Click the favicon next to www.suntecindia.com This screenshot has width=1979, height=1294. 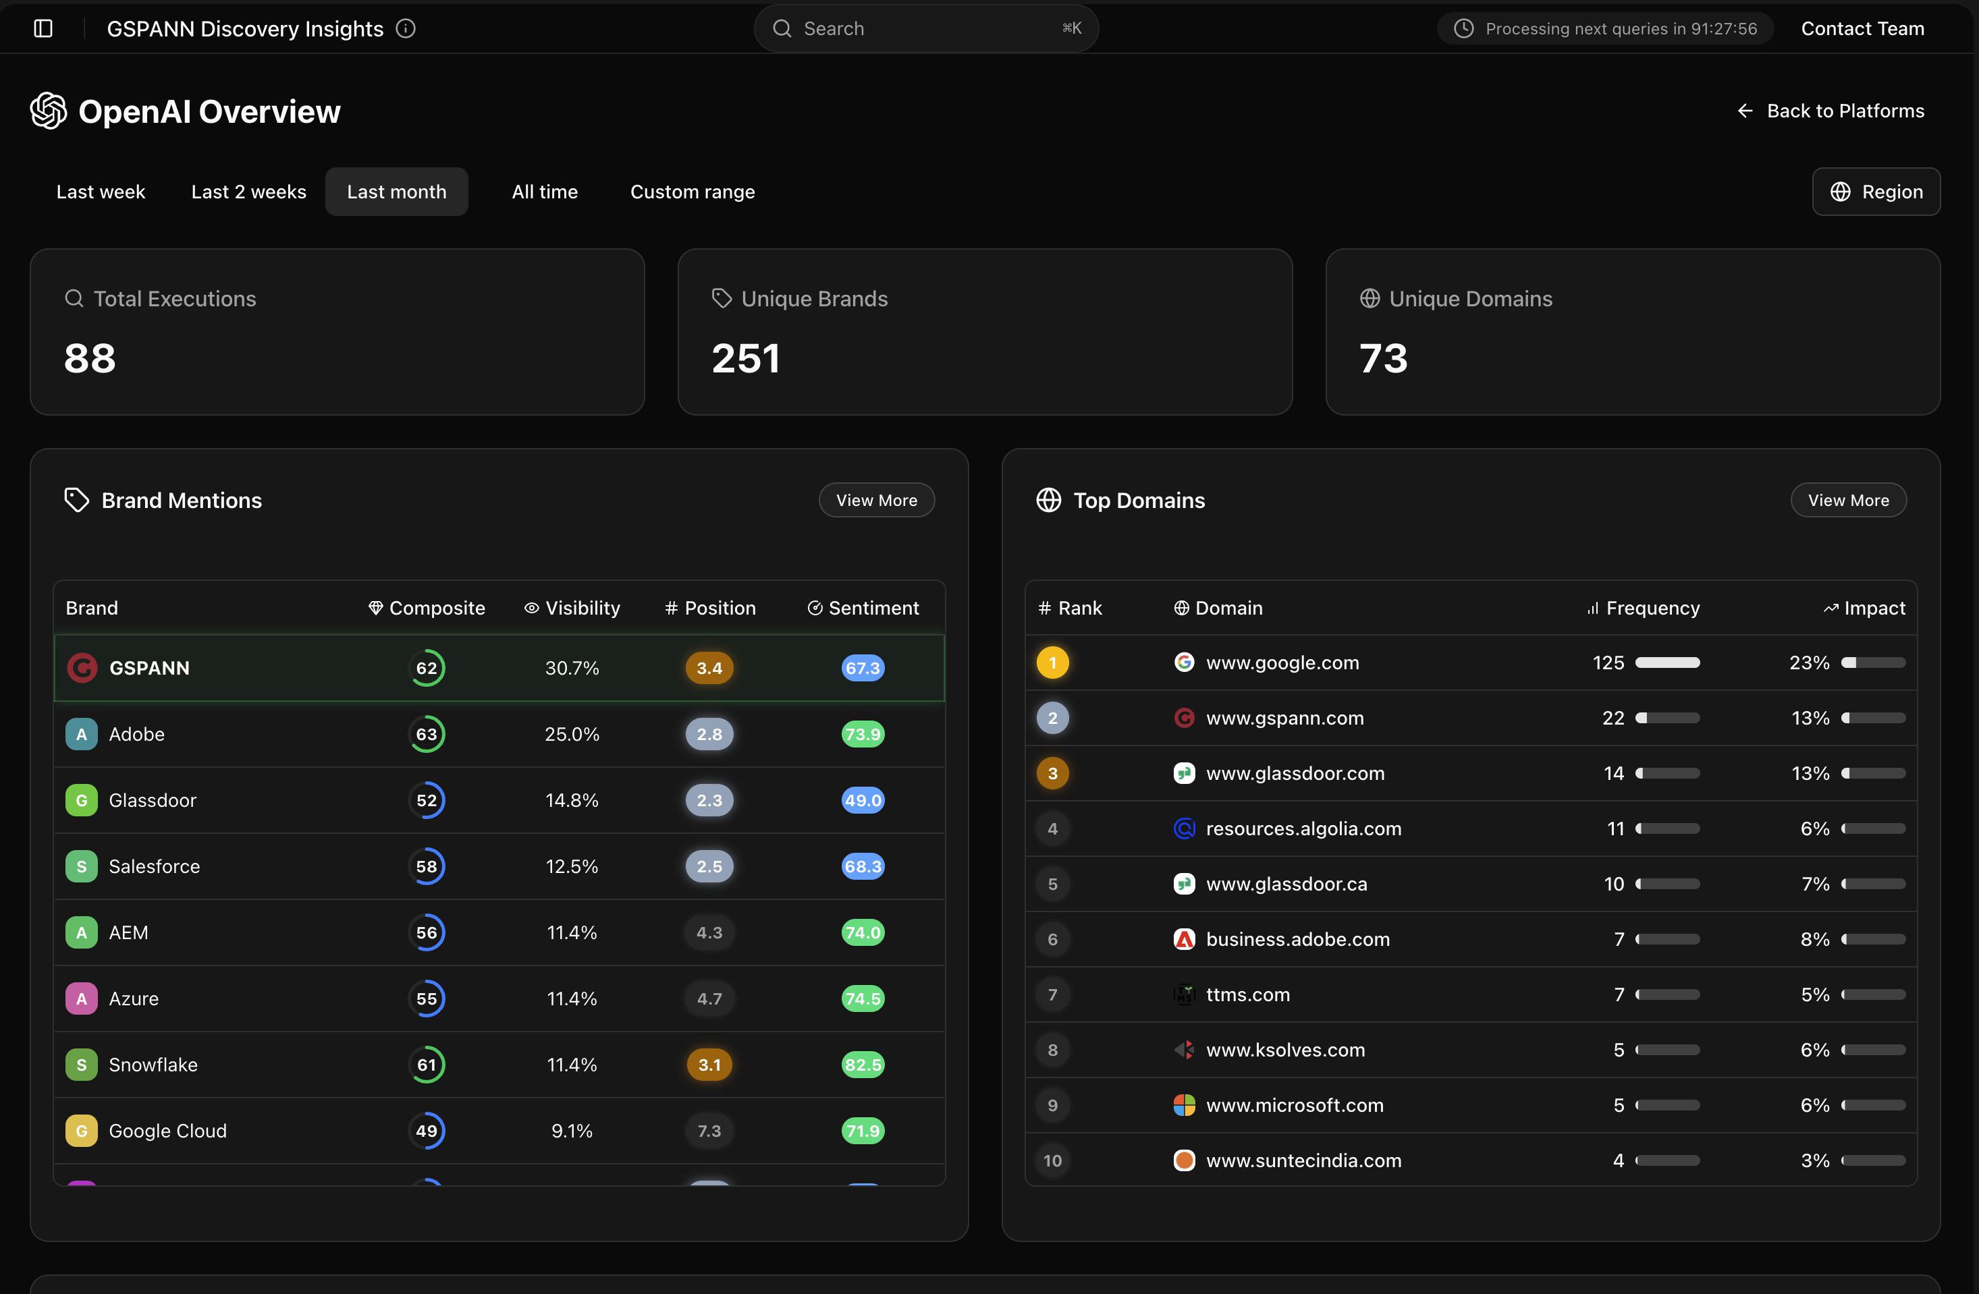tap(1184, 1160)
